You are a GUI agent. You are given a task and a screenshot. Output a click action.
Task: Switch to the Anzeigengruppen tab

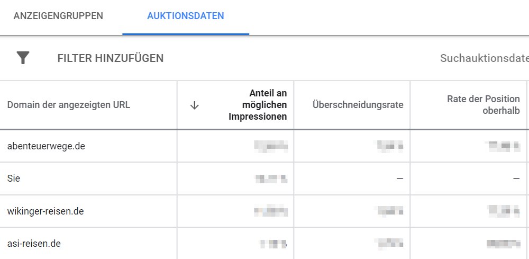[x=58, y=16]
